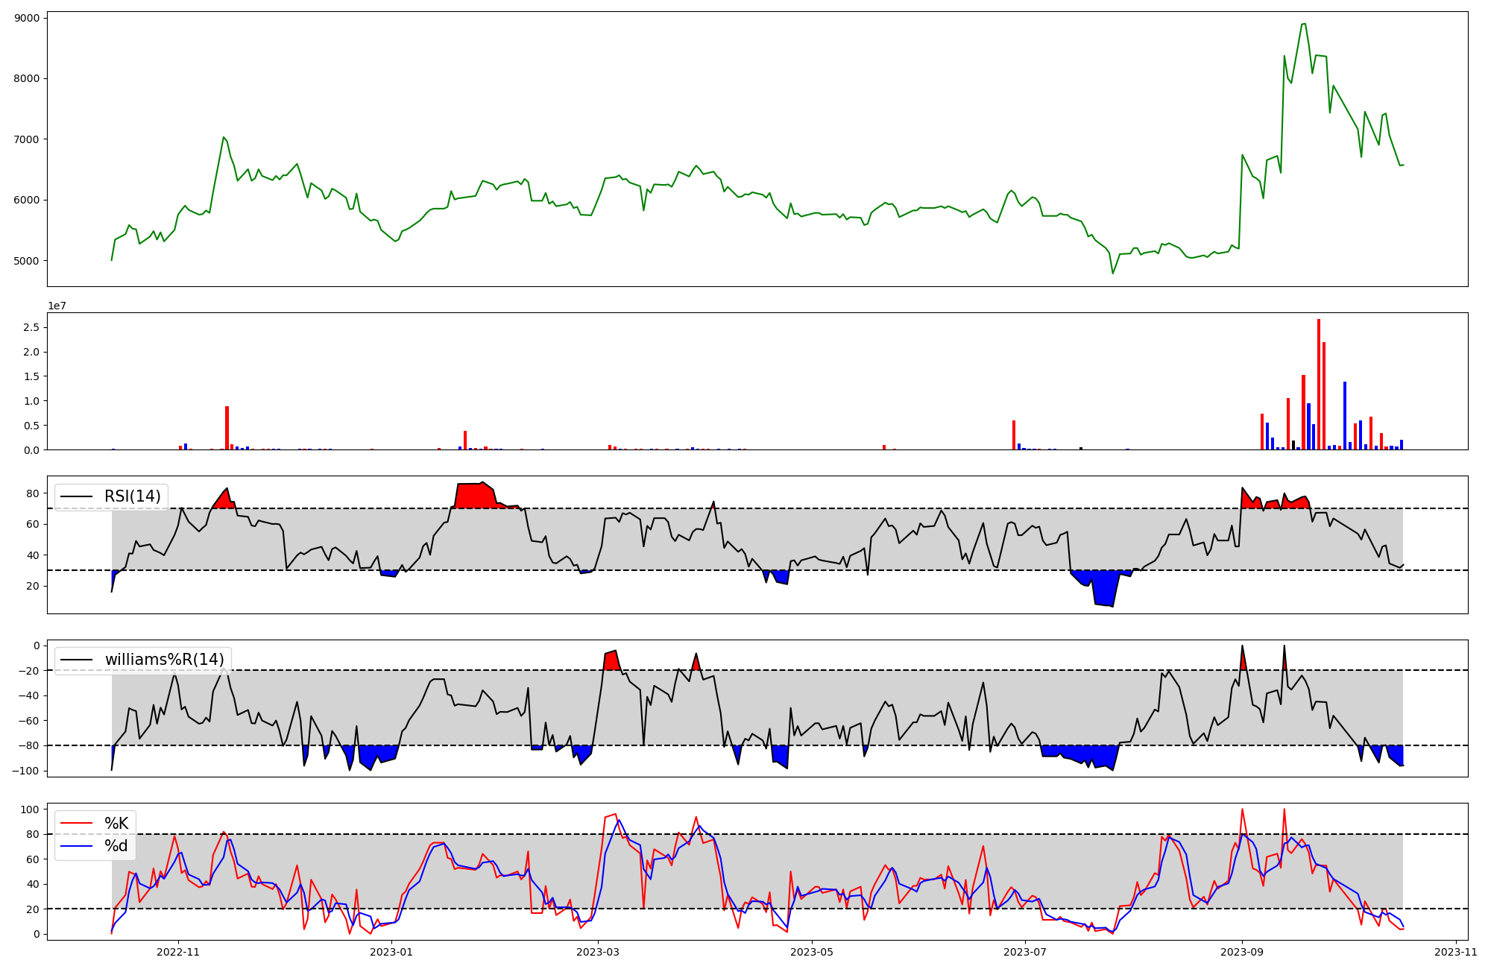Screen dimensions: 1491x969
Task: Click the 2023-11 x-axis date label
Action: click(1456, 952)
